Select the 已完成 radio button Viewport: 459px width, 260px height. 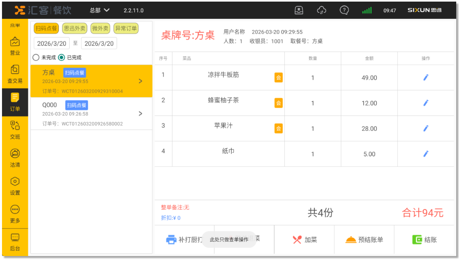[61, 57]
